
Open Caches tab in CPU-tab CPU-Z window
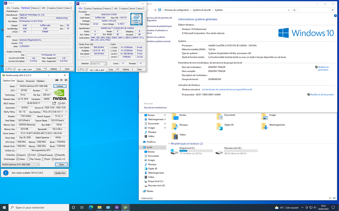click(x=88, y=9)
